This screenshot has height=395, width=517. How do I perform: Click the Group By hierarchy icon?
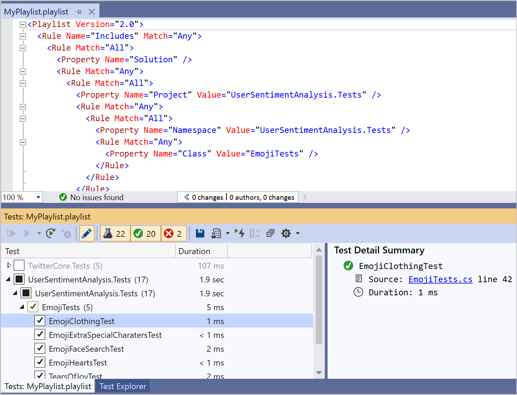pos(255,233)
